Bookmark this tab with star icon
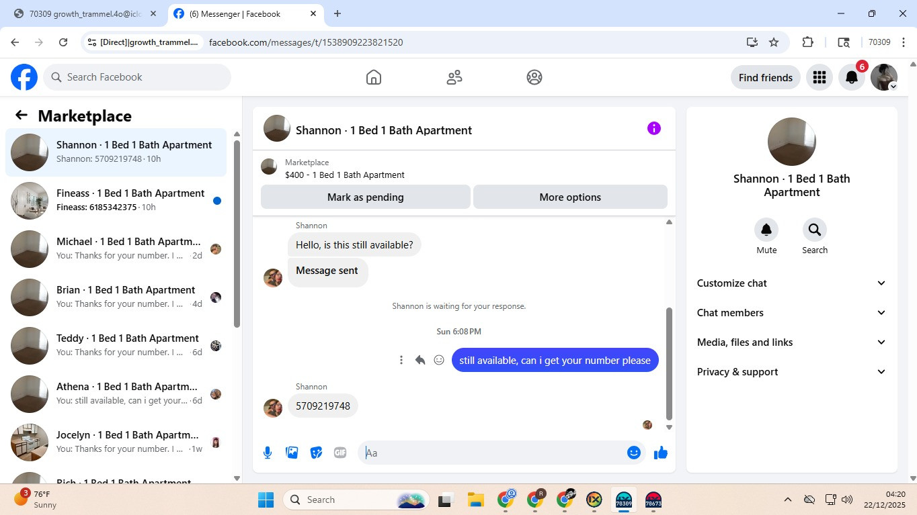Image resolution: width=917 pixels, height=515 pixels. [774, 42]
